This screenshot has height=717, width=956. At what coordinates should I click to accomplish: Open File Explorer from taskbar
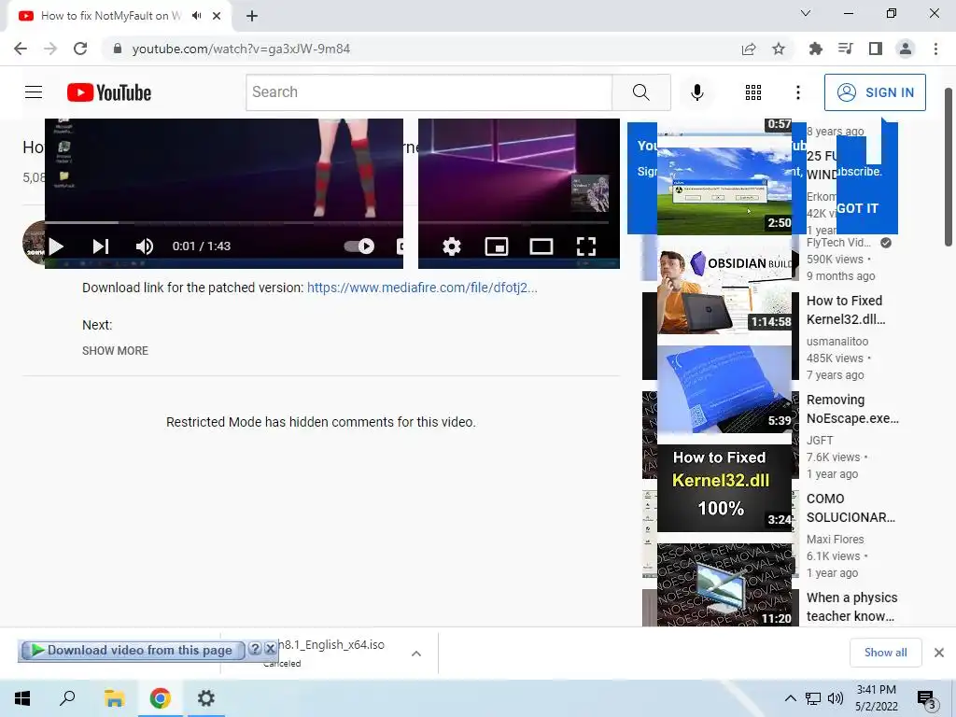(x=114, y=698)
